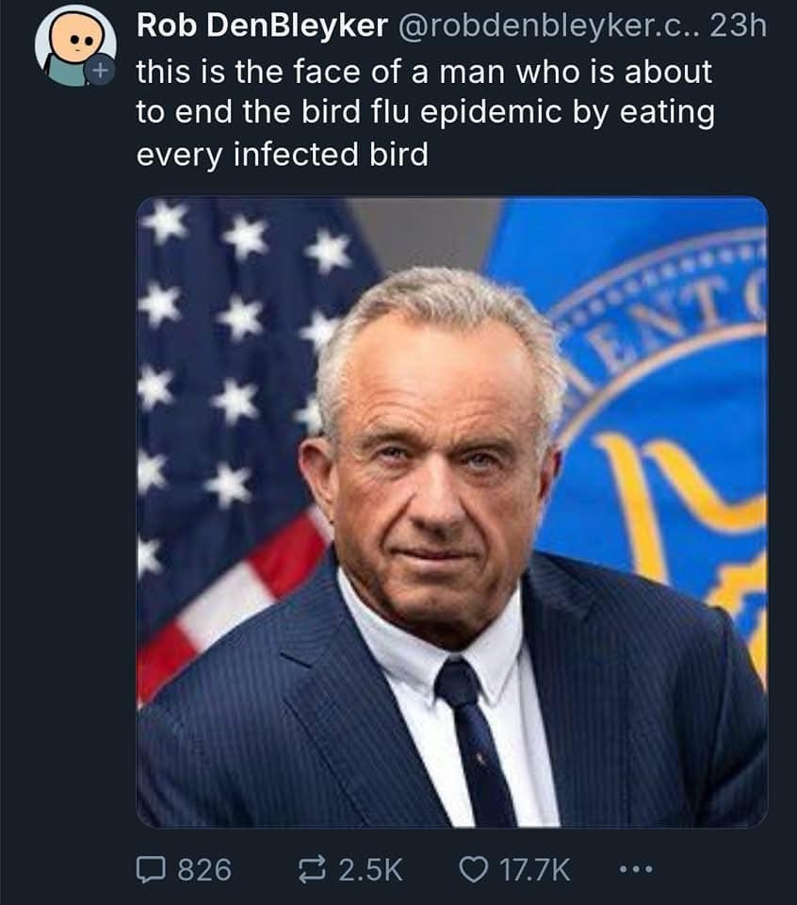This screenshot has height=905, width=797.
Task: View the 826 replies count
Action: tap(204, 869)
